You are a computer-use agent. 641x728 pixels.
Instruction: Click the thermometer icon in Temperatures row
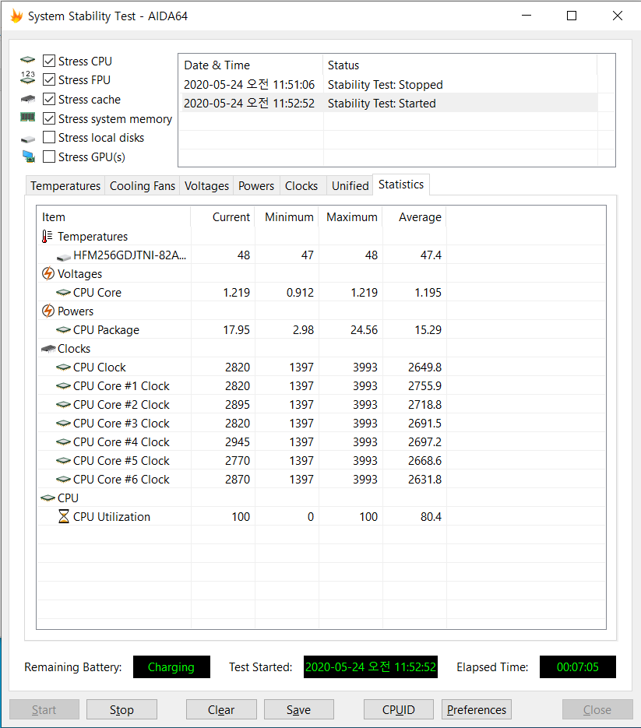point(47,237)
